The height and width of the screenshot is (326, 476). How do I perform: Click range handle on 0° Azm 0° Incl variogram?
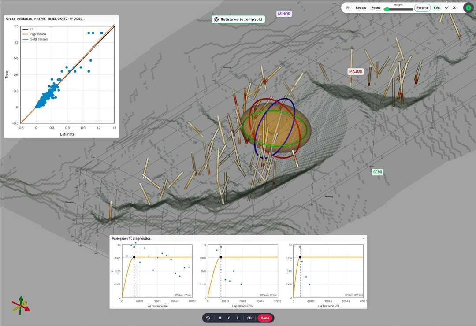pyautogui.click(x=134, y=257)
